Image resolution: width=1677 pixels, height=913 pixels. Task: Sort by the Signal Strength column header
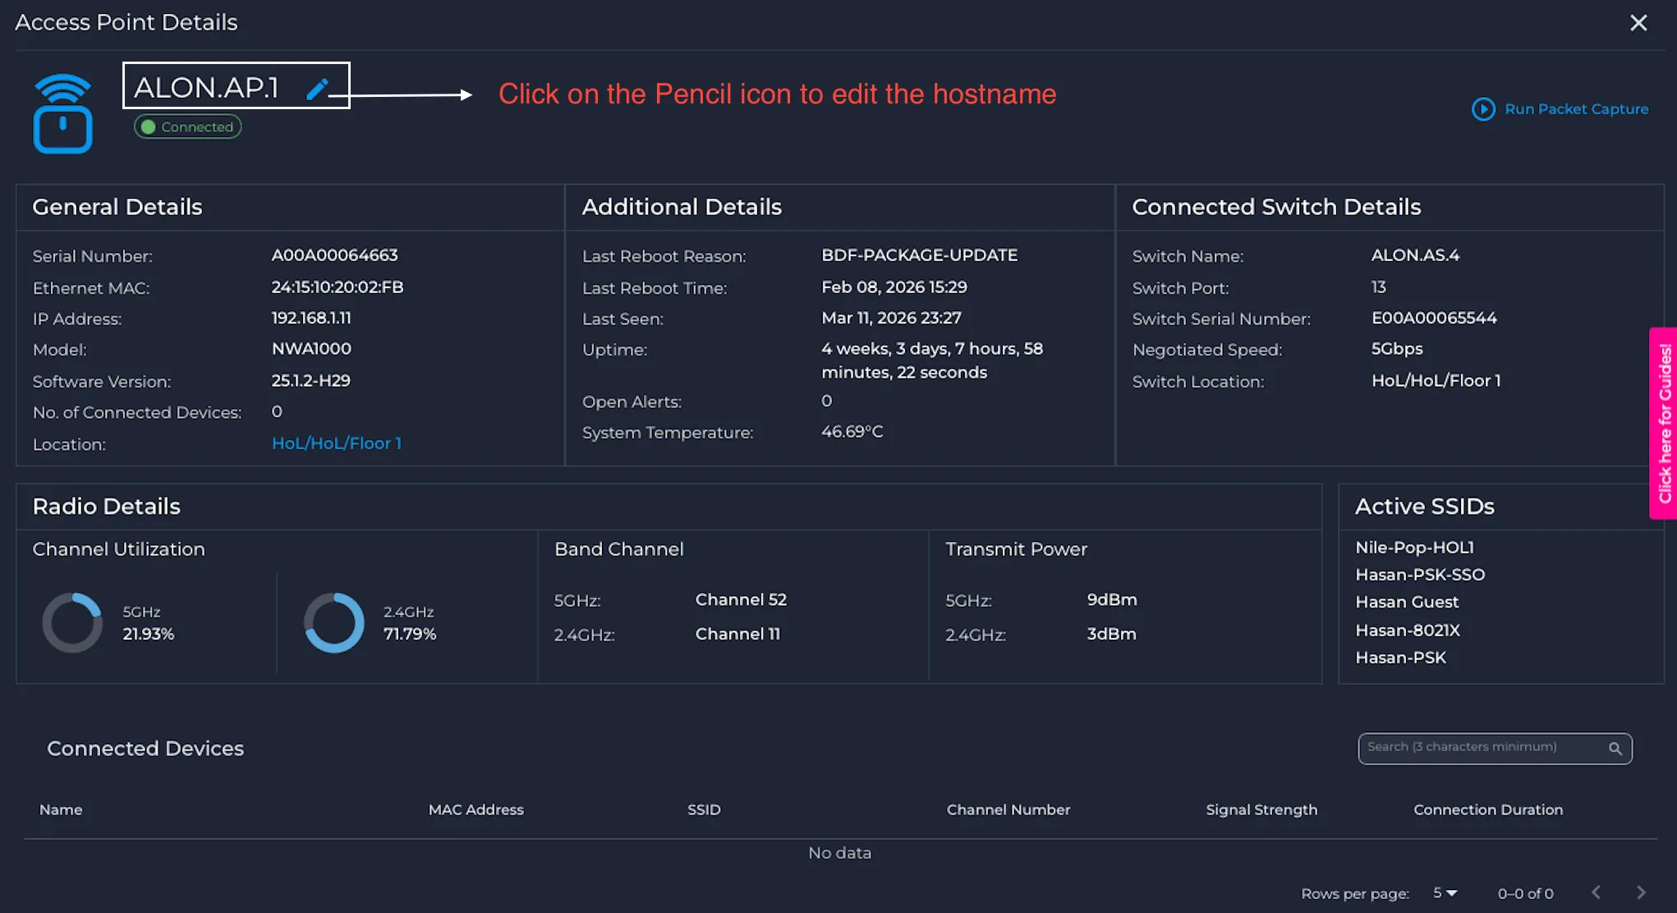pos(1261,810)
